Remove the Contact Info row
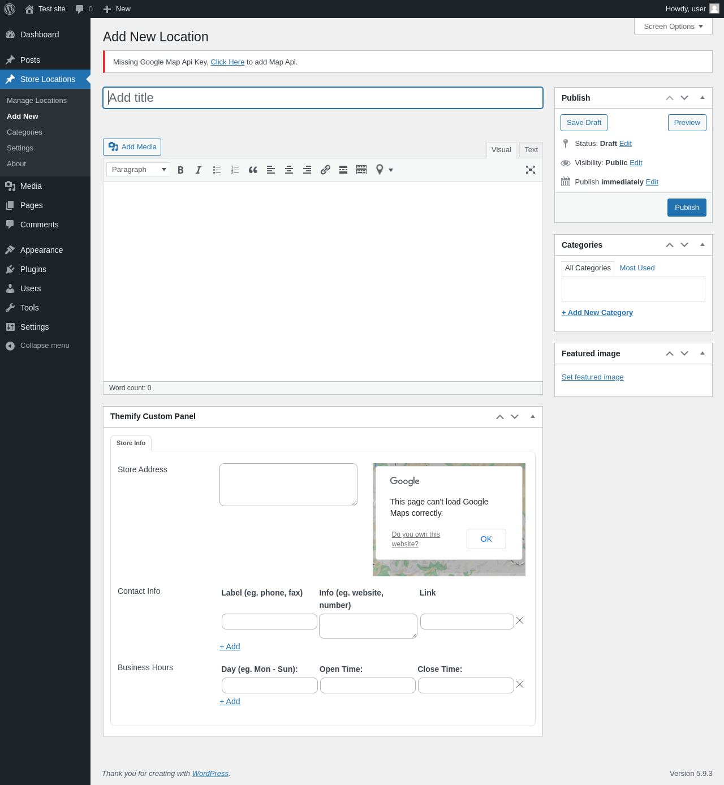This screenshot has height=785, width=724. tap(520, 620)
